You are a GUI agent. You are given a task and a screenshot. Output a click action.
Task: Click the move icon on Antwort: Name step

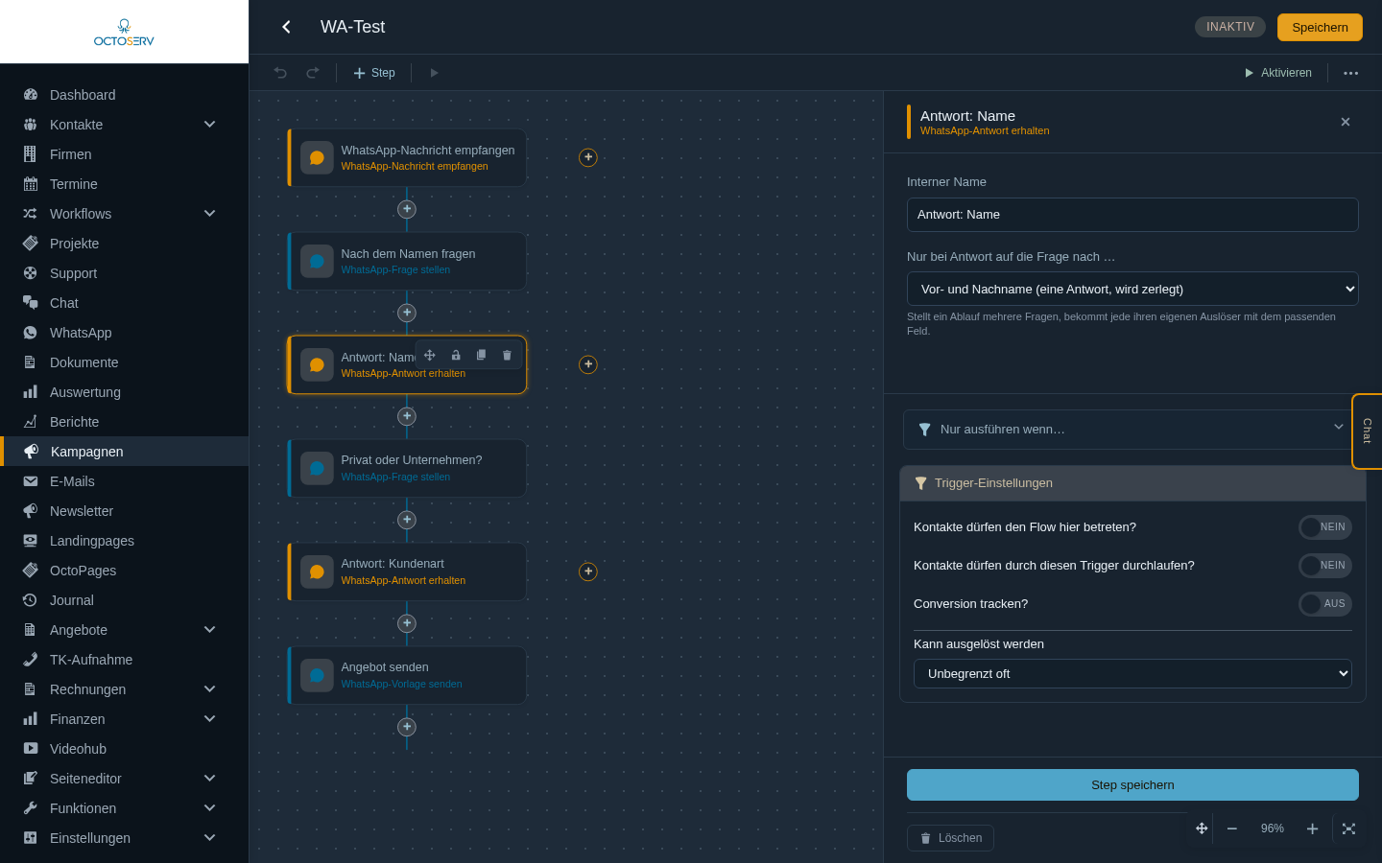pos(430,355)
